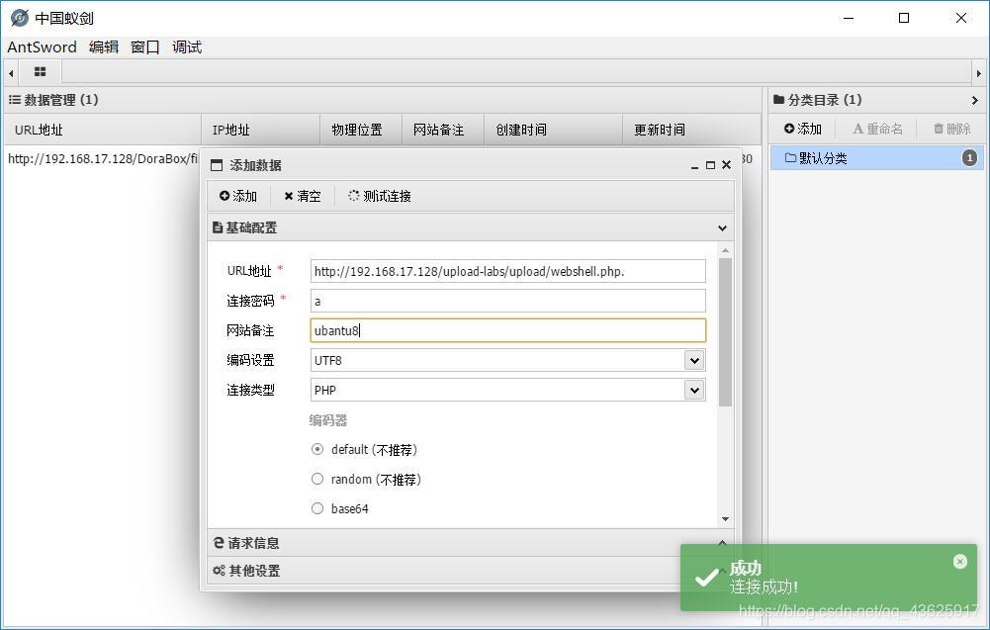Click into the URL地址 field
Viewport: 990px width, 630px height.
tap(507, 271)
